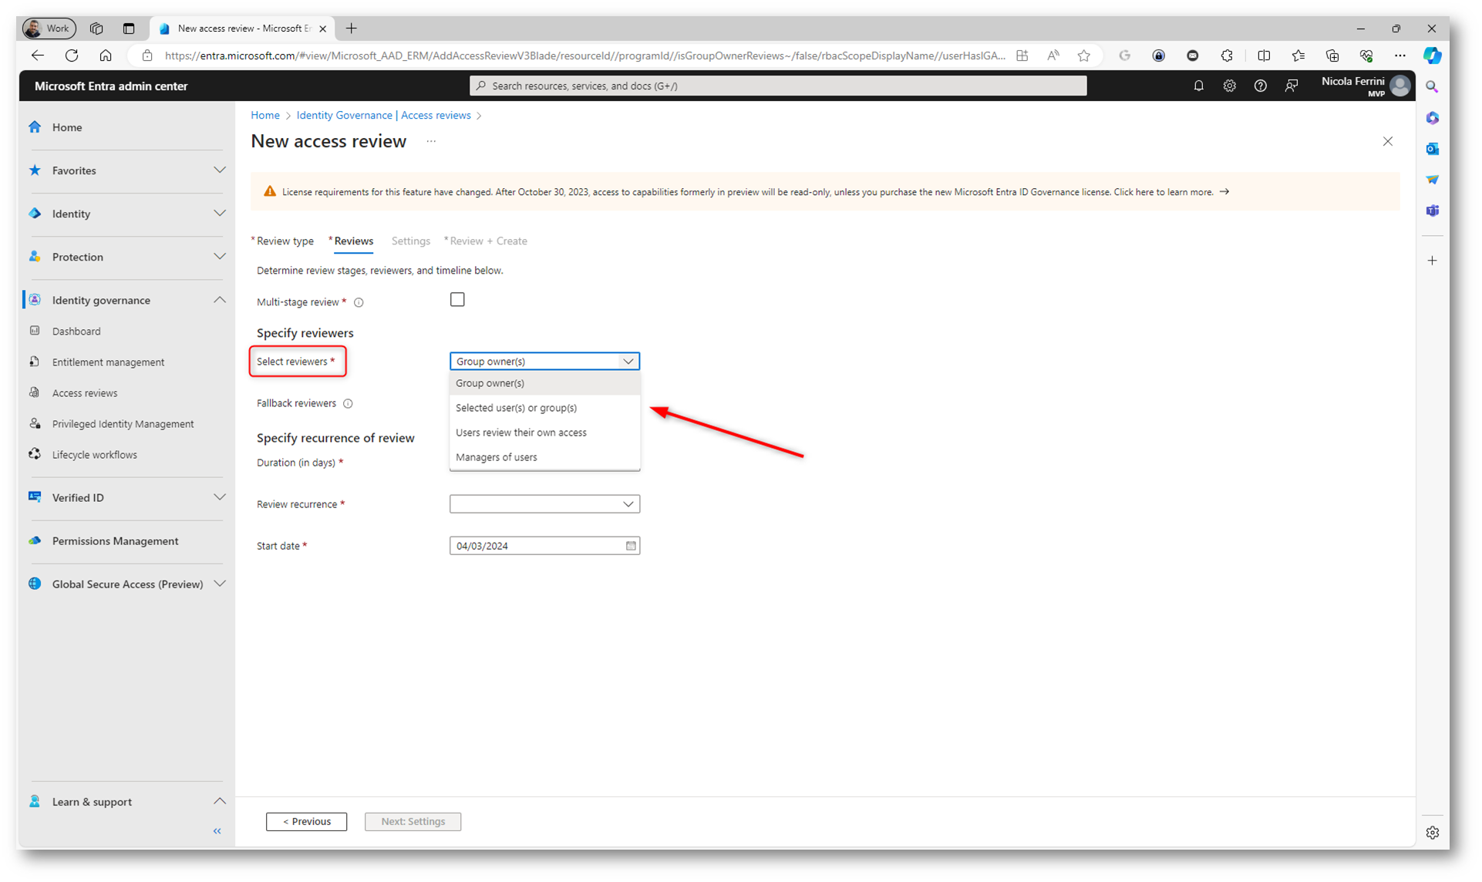Choose Group owner(s) from the list
1482x882 pixels.
tap(544, 383)
